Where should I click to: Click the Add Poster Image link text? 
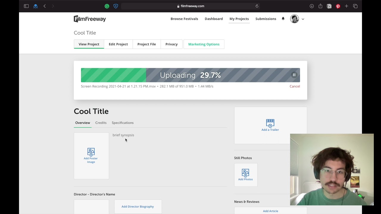click(x=91, y=160)
